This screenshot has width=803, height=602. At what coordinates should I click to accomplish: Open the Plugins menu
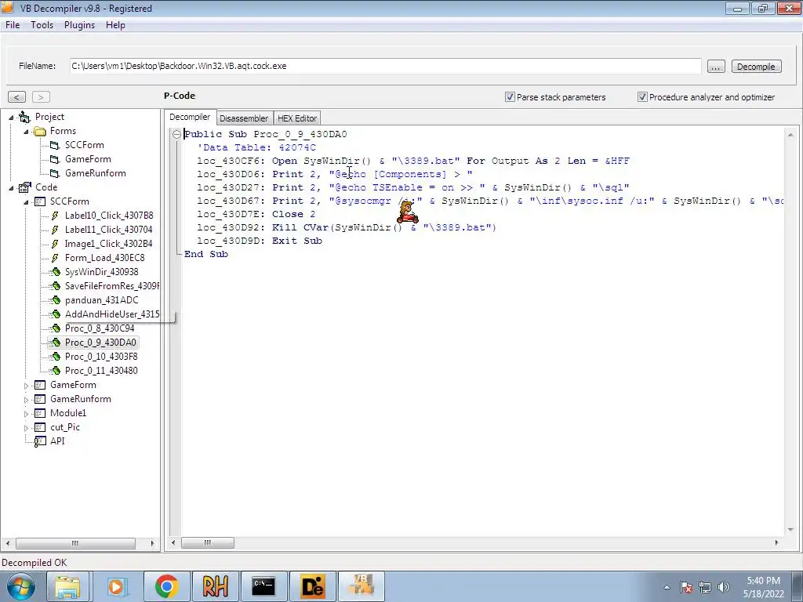tap(79, 25)
